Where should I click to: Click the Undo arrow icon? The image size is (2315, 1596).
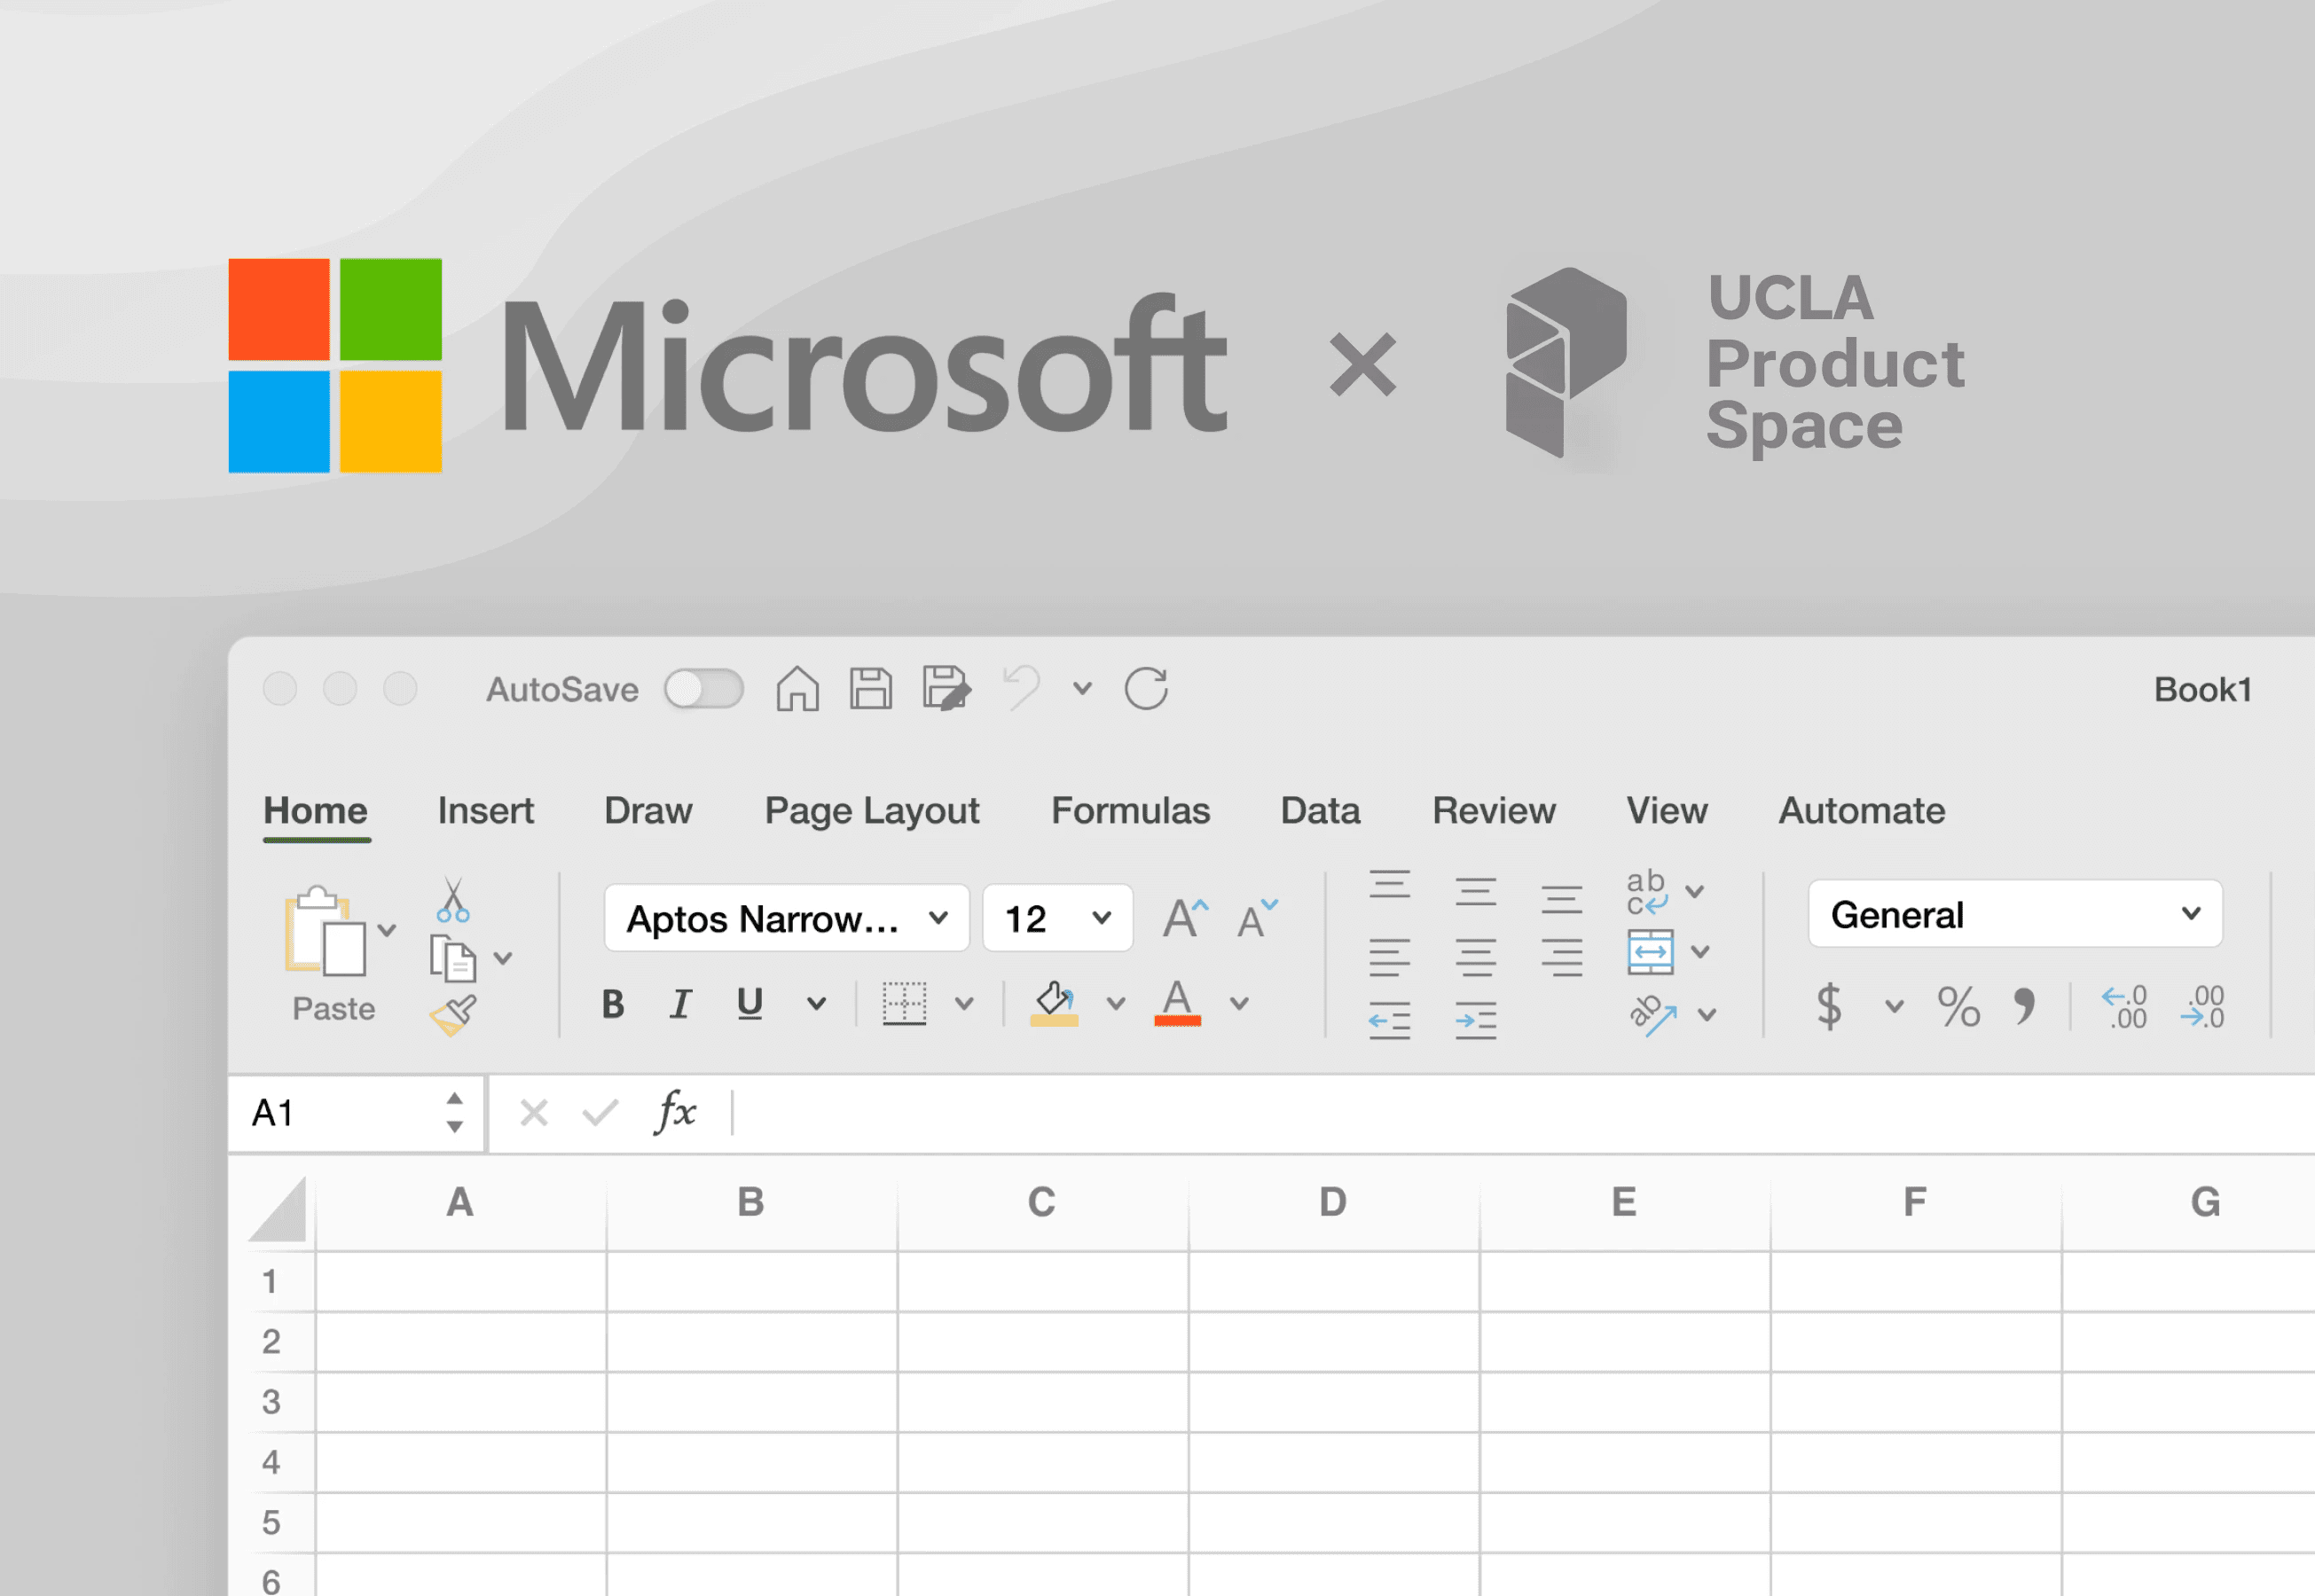pos(1022,689)
